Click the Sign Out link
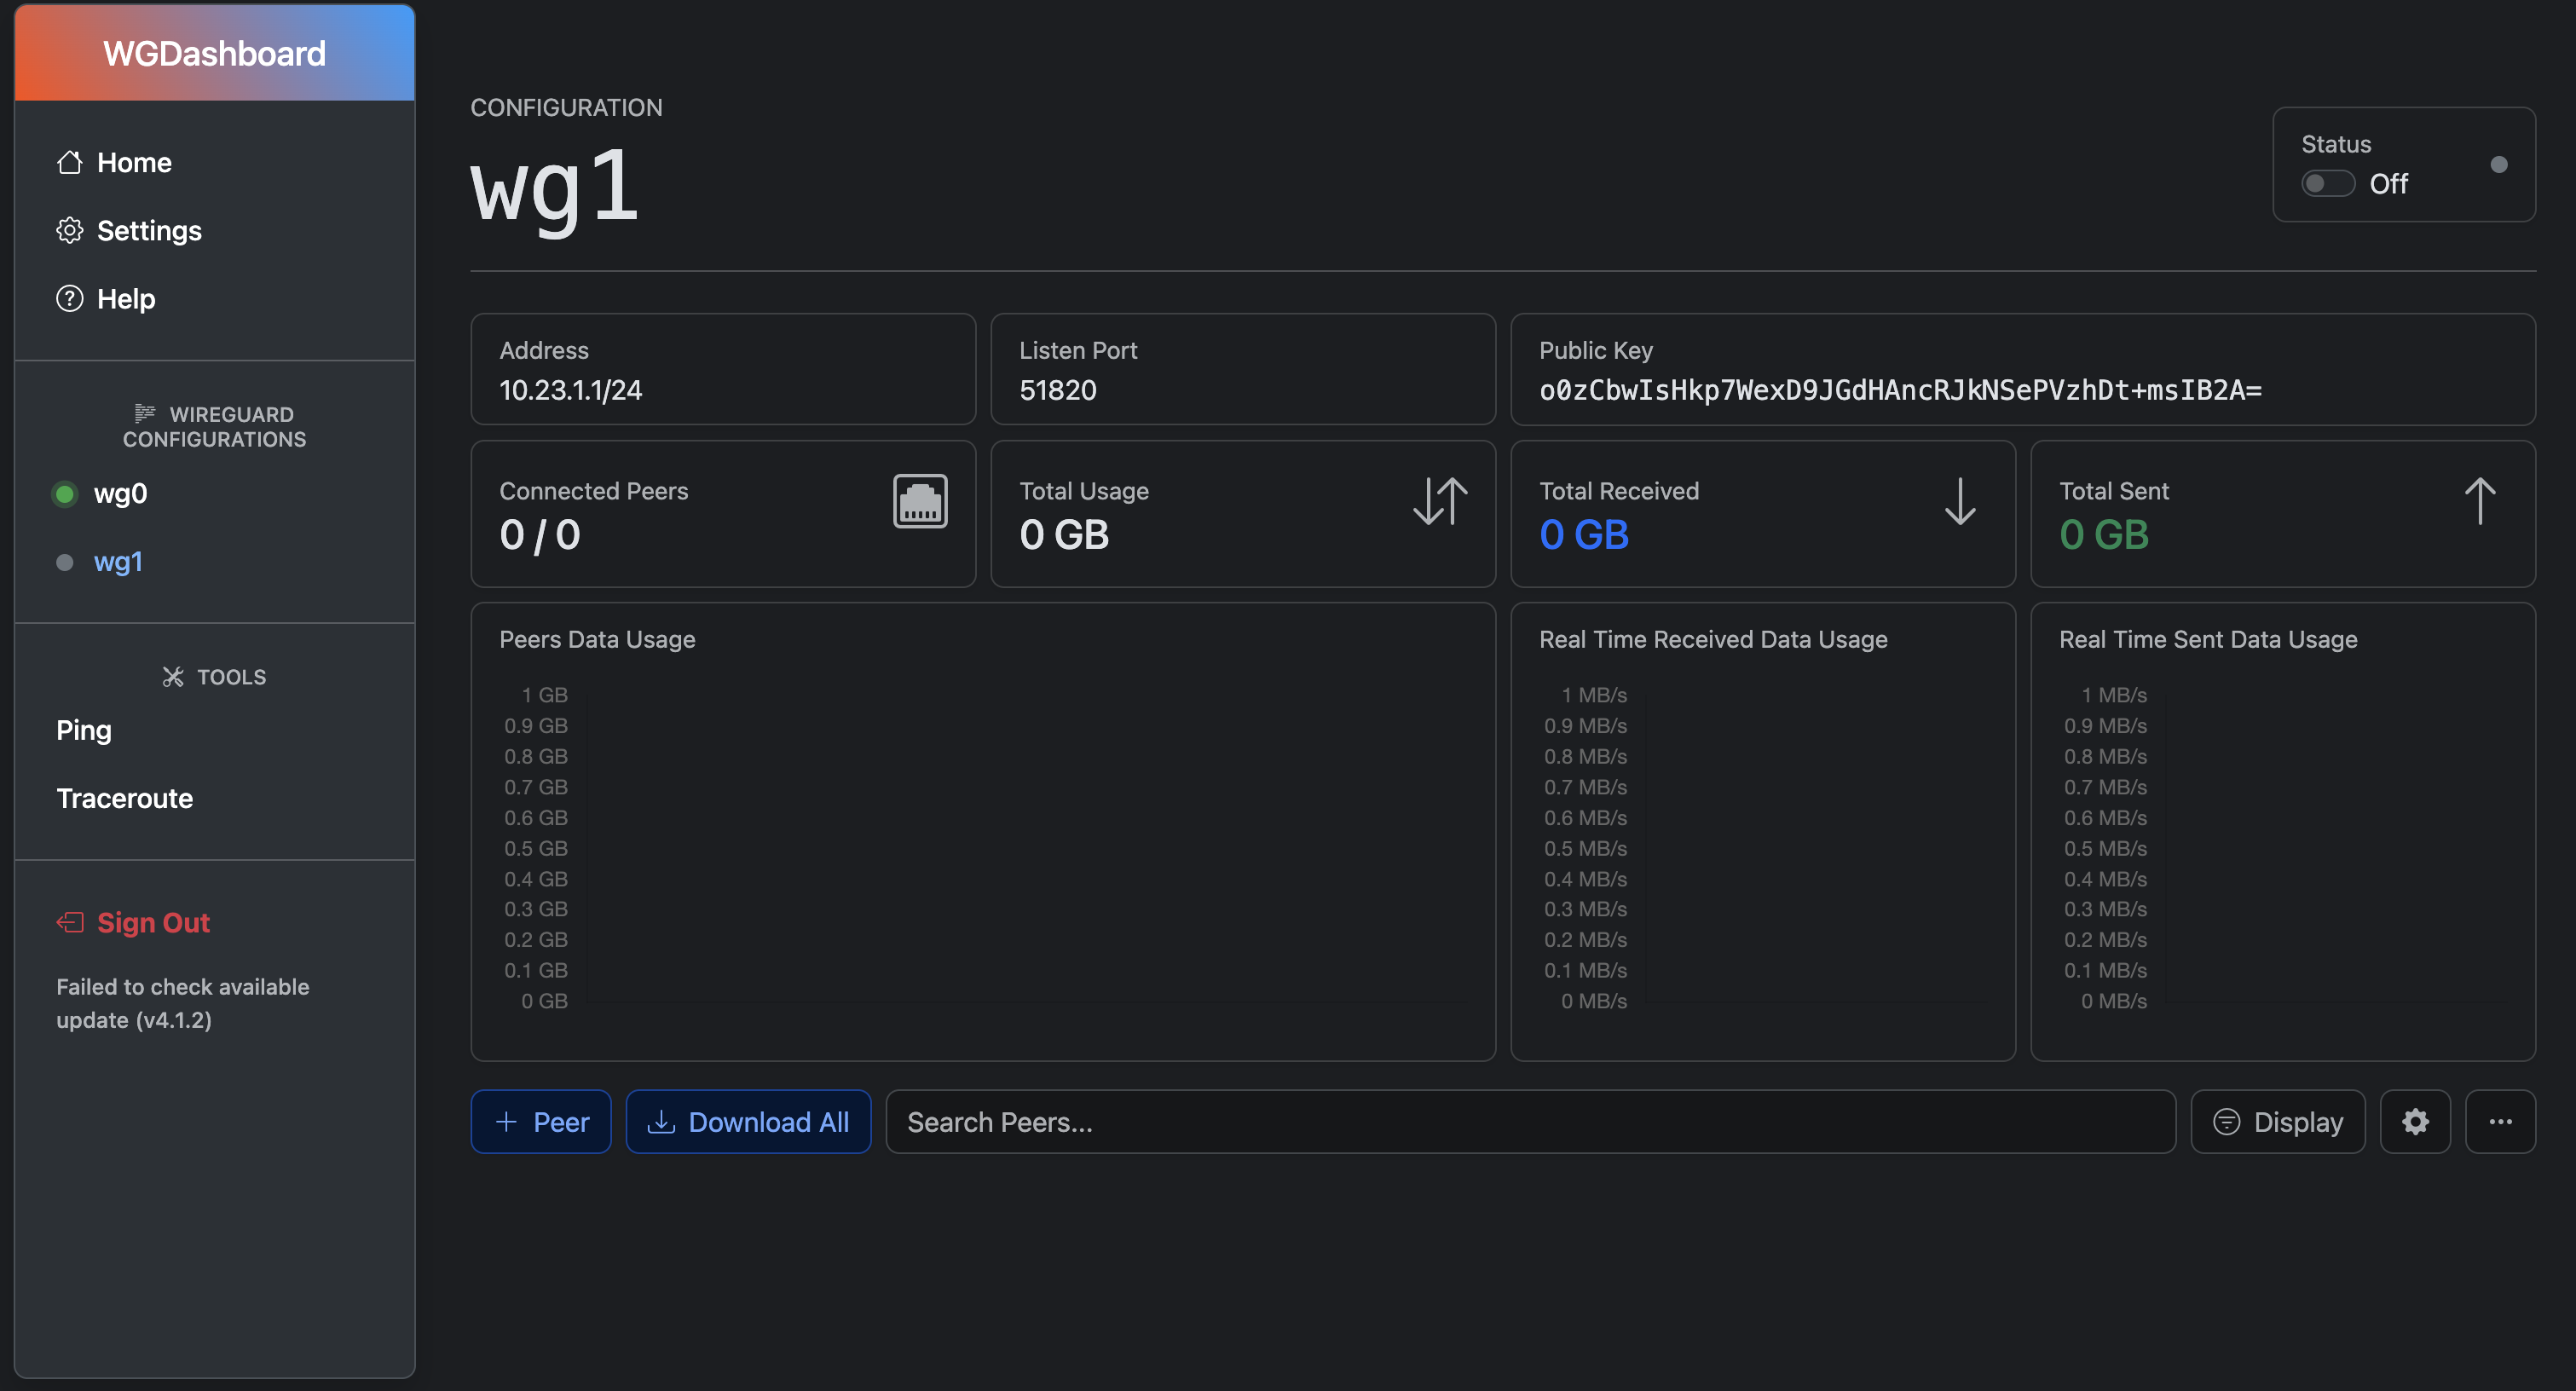Image resolution: width=2576 pixels, height=1391 pixels. point(153,922)
